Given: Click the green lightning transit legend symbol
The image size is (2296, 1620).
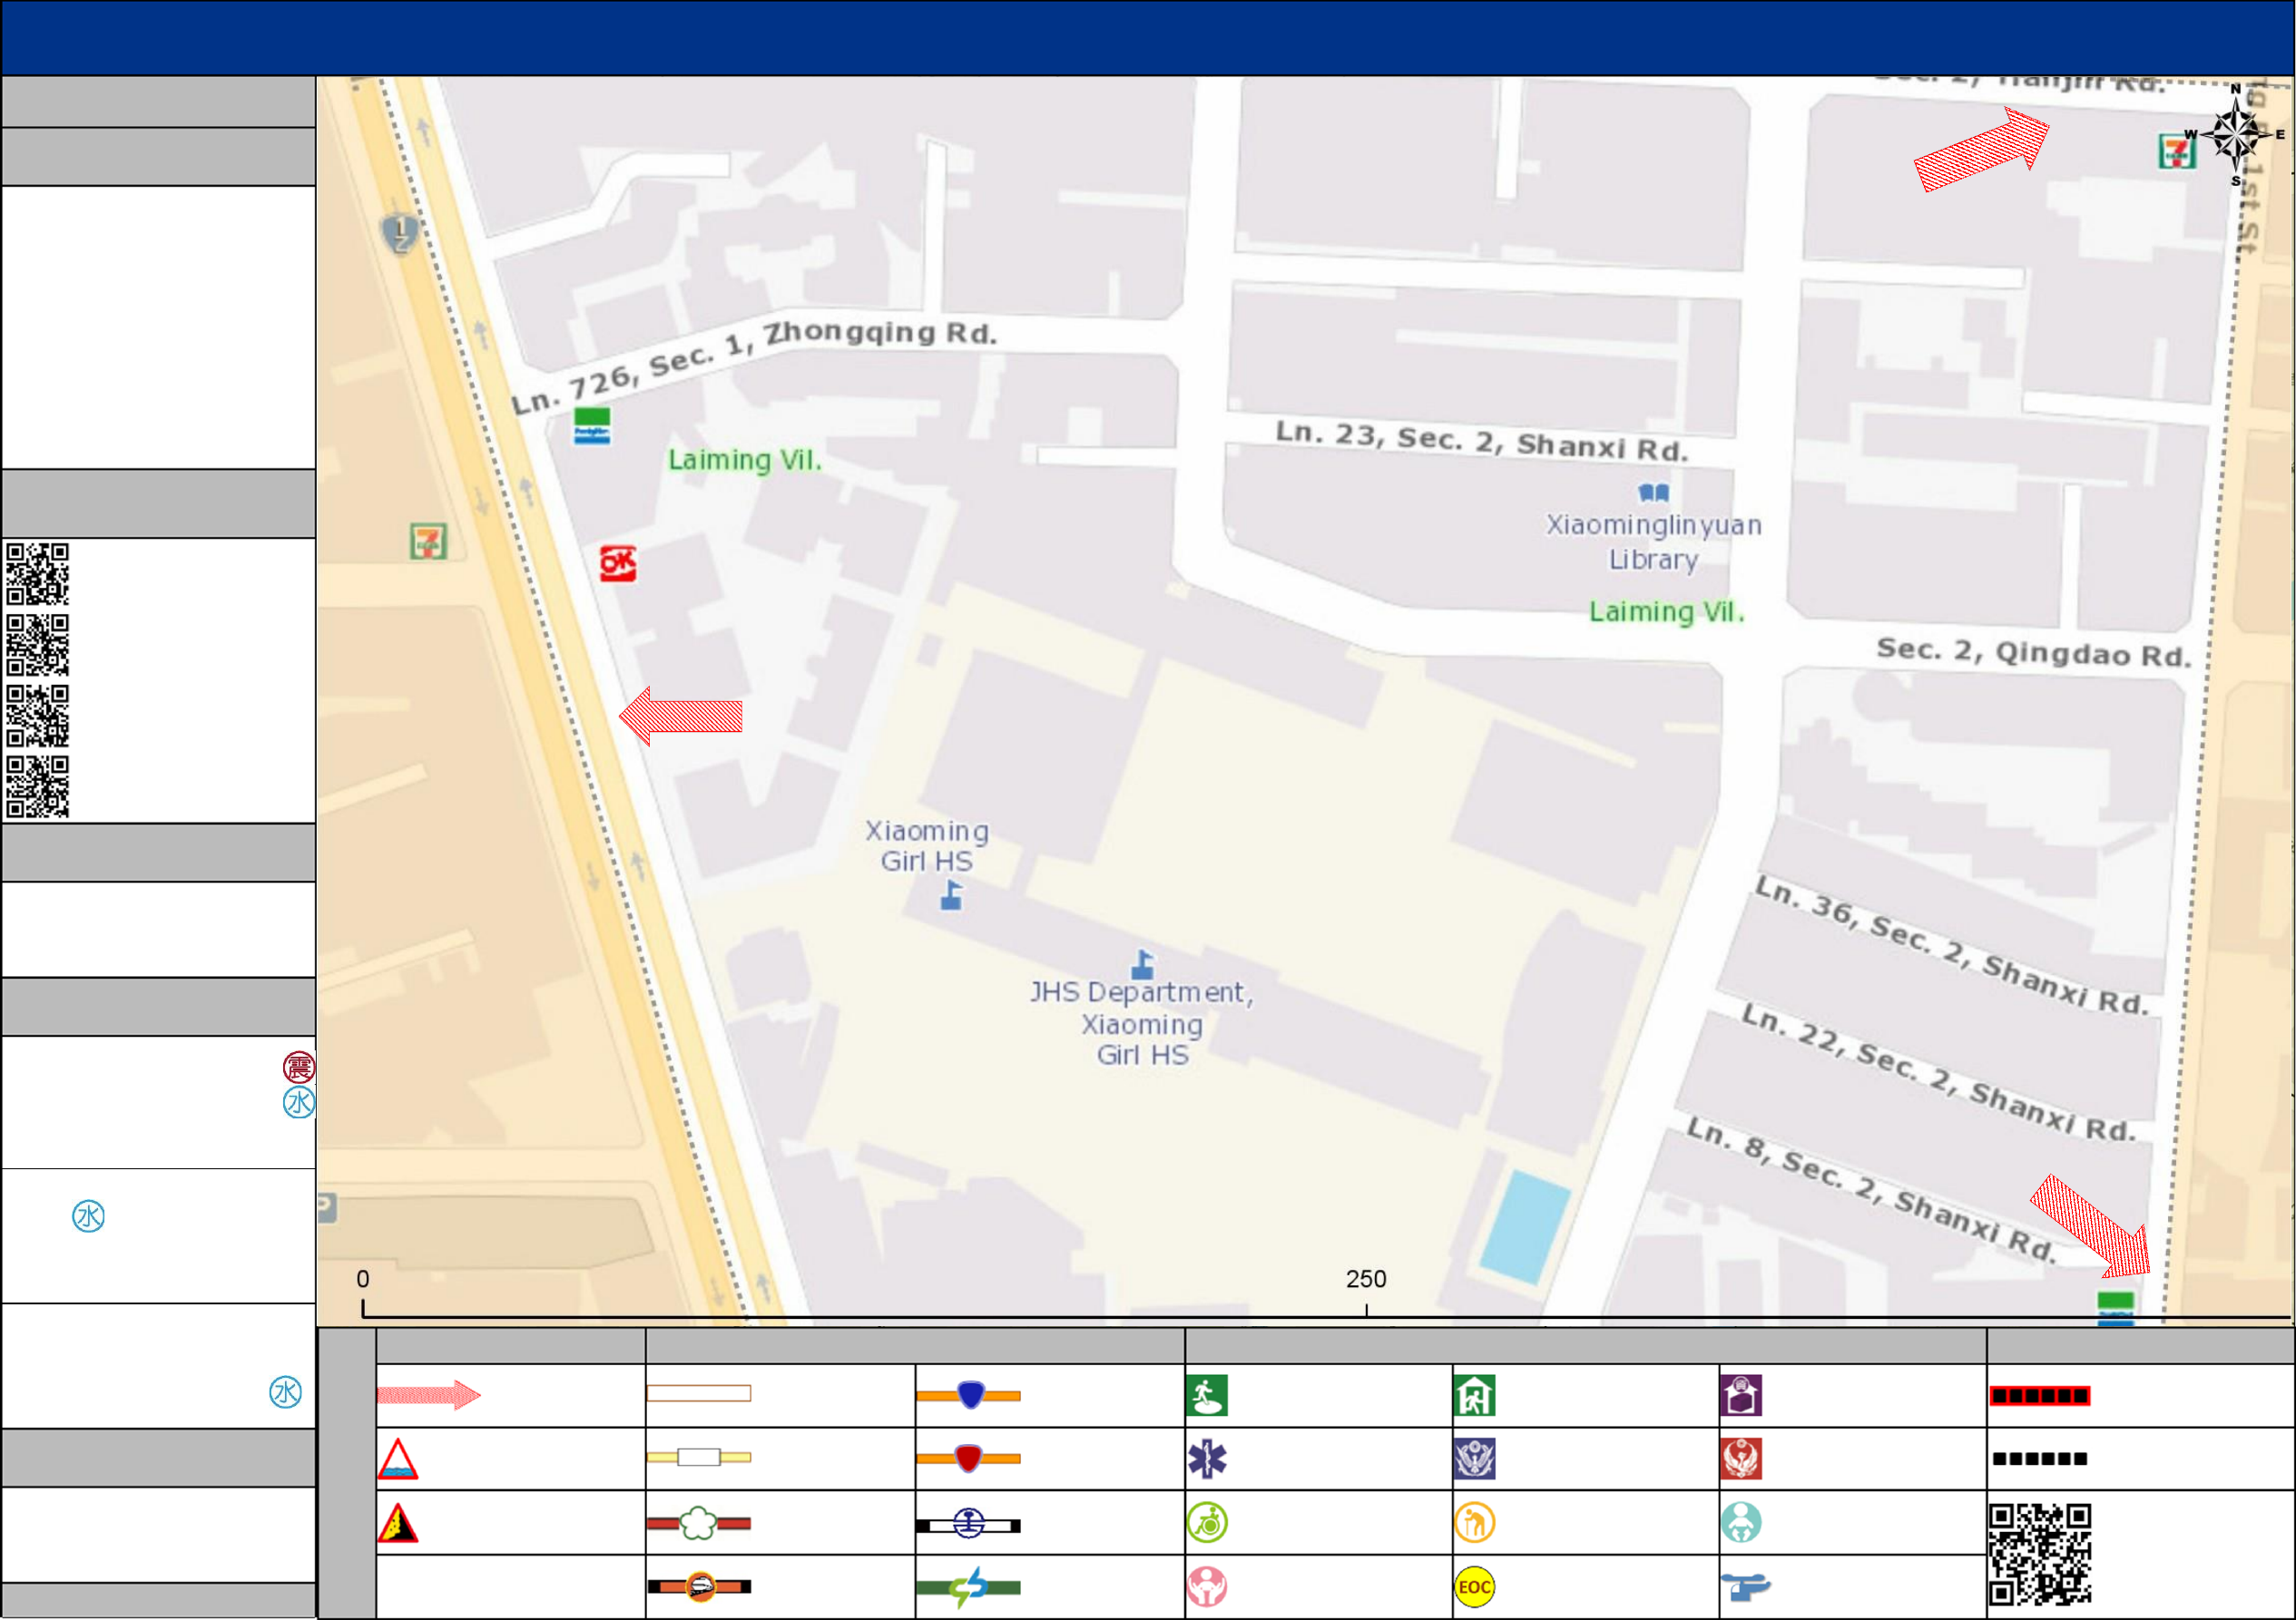Looking at the screenshot, I should (x=969, y=1587).
